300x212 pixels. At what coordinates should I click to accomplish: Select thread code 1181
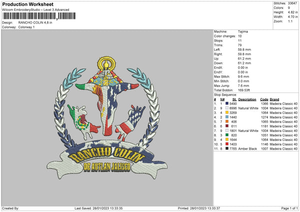pyautogui.click(x=264, y=126)
